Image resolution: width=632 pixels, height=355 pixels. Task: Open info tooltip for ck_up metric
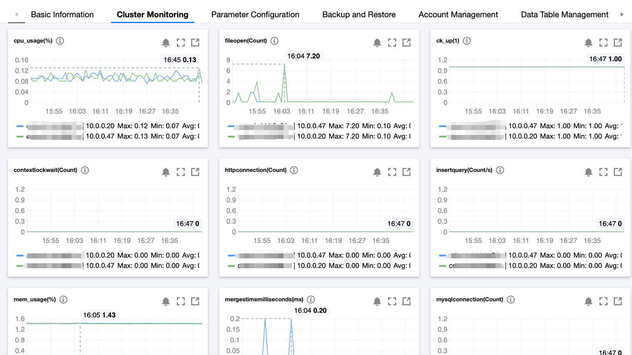click(467, 41)
